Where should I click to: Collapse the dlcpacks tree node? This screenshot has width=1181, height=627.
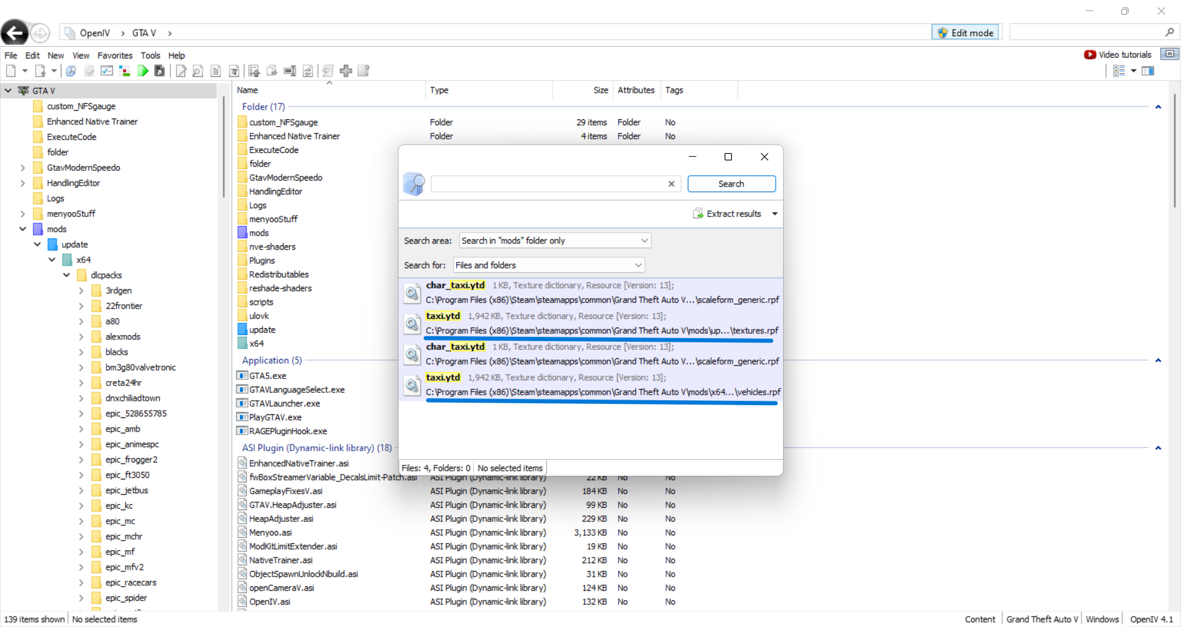66,275
